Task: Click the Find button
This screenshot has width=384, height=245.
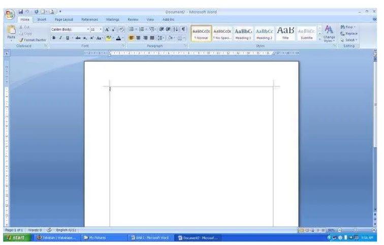Action: click(347, 27)
